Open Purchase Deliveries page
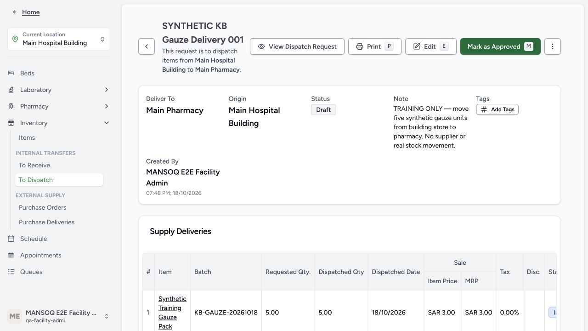The width and height of the screenshot is (588, 331). (46, 222)
